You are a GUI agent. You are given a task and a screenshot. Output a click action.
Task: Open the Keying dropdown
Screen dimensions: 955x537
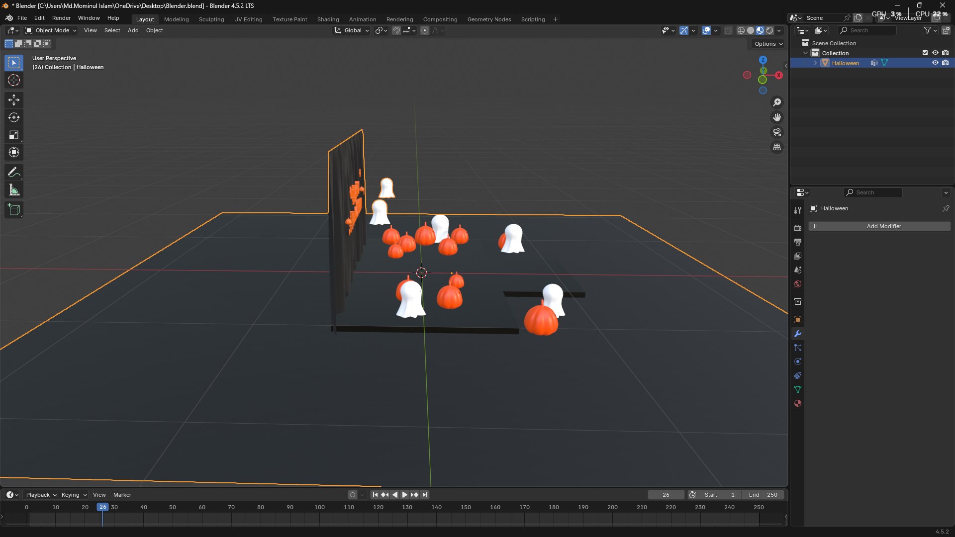[x=74, y=495]
